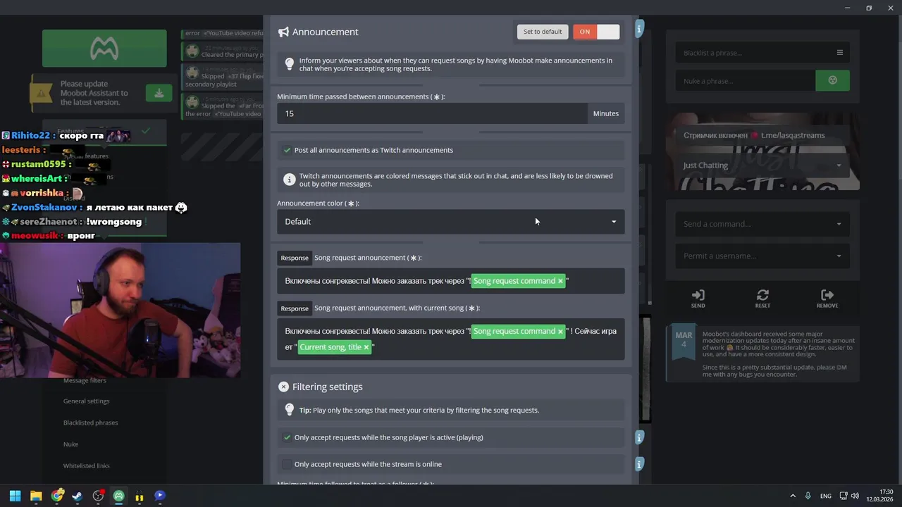Click the lightbulb tip icon under Announcement
902x507 pixels.
click(289, 64)
